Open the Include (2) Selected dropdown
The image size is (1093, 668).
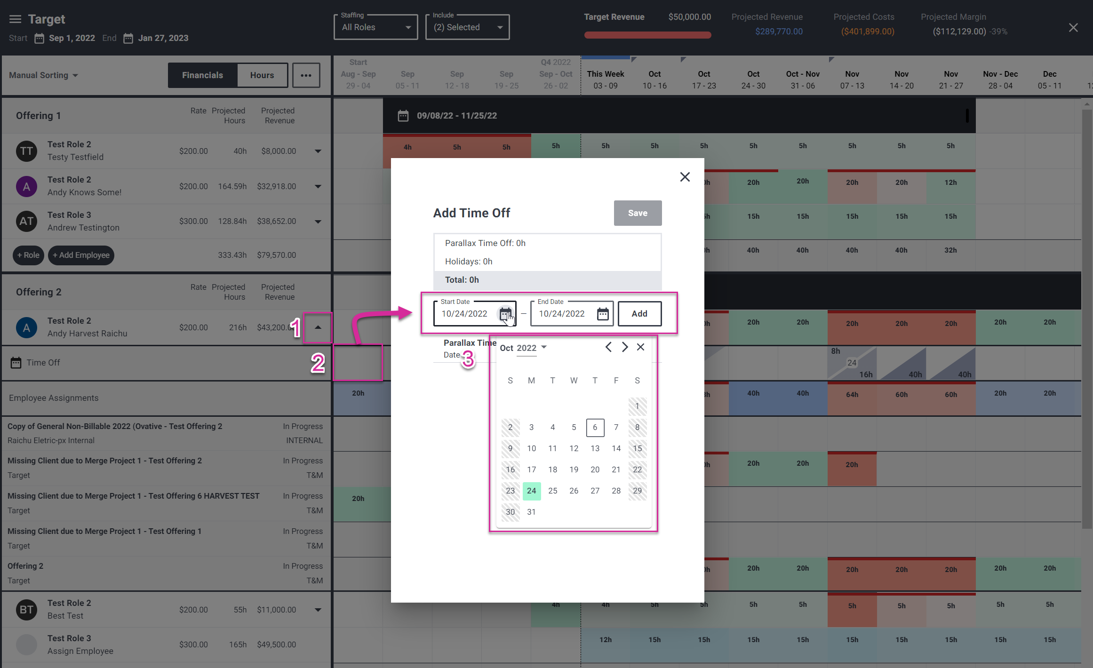coord(467,27)
